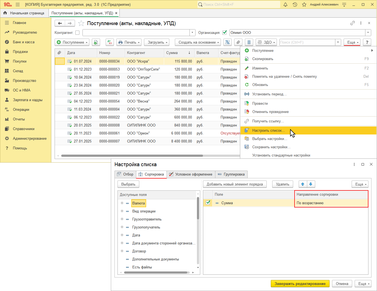Viewport: 377px width, 291px height.
Task: Expand the Вид операции field node
Action: point(122,211)
